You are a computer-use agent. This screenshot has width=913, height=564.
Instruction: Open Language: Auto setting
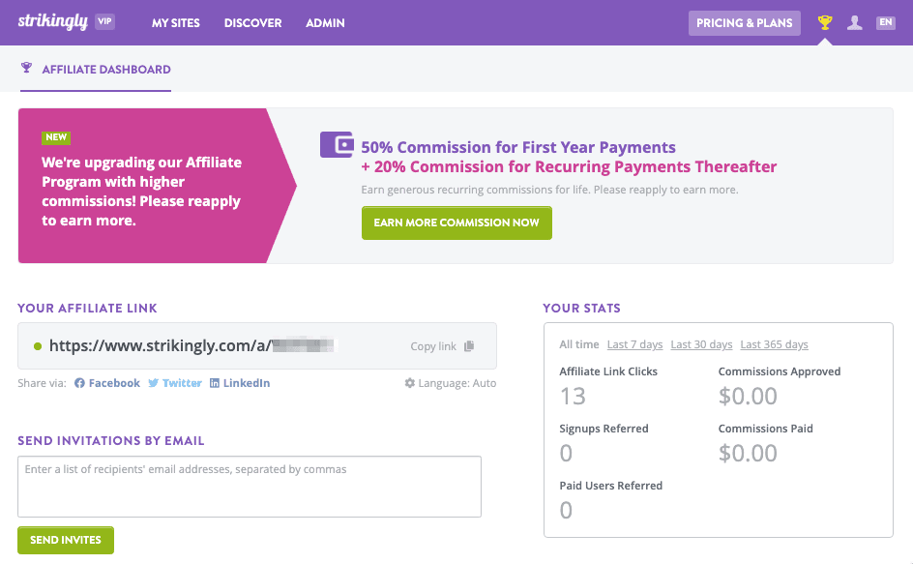(x=457, y=383)
